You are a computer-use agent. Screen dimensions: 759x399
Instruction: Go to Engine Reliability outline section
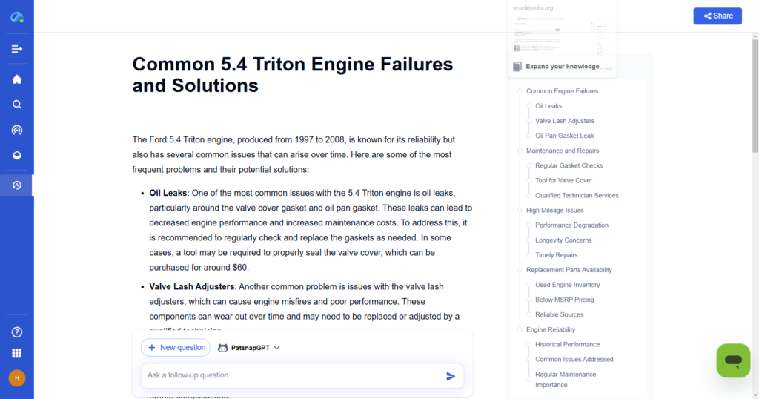(550, 329)
